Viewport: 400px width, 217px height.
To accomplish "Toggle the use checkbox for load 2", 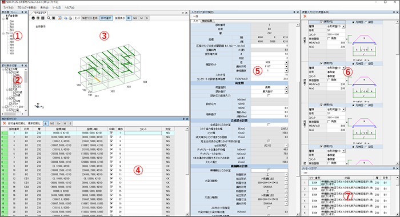I will click(321, 63).
